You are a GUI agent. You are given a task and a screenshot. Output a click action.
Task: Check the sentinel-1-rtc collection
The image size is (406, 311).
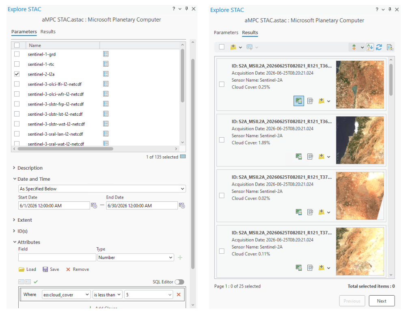pyautogui.click(x=17, y=64)
